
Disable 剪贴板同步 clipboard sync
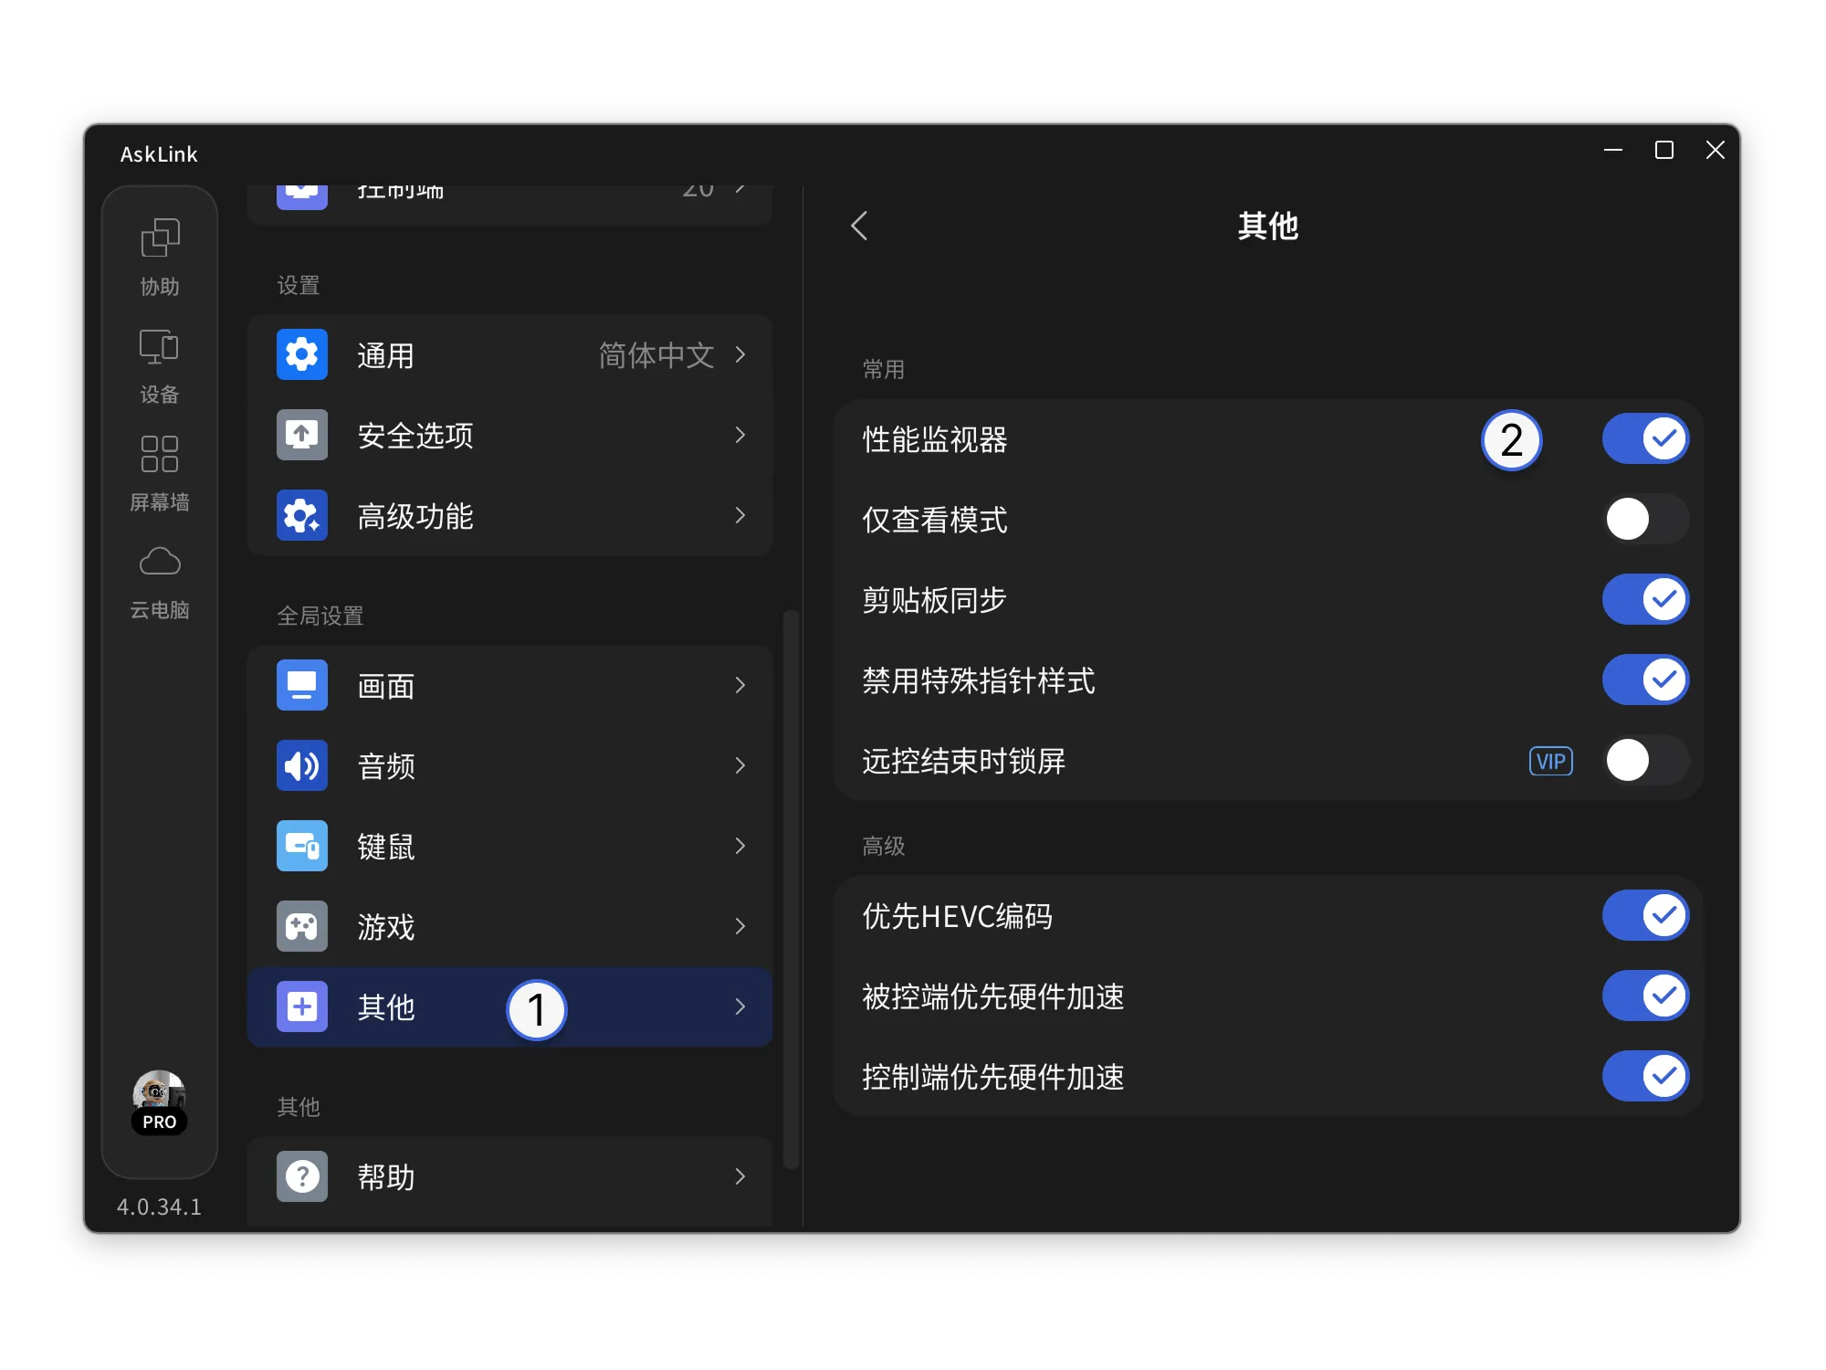pos(1644,599)
